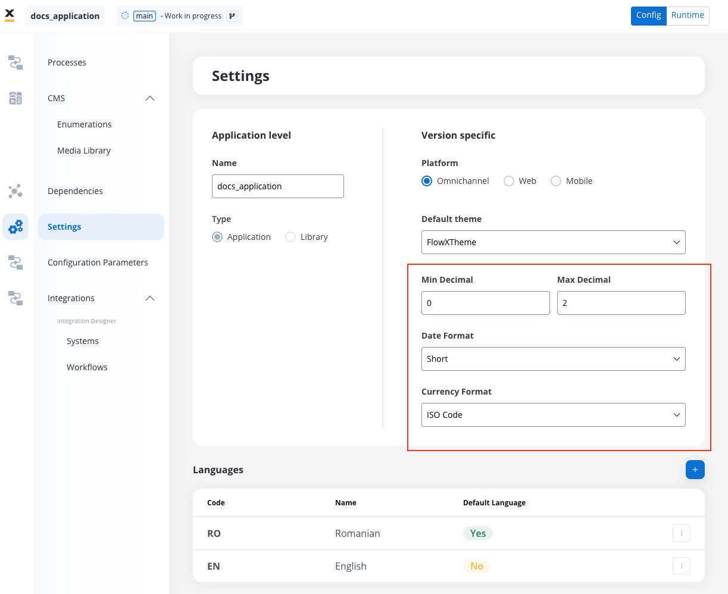Open Media Library under CMS
Screen dimensions: 728x594
84,151
